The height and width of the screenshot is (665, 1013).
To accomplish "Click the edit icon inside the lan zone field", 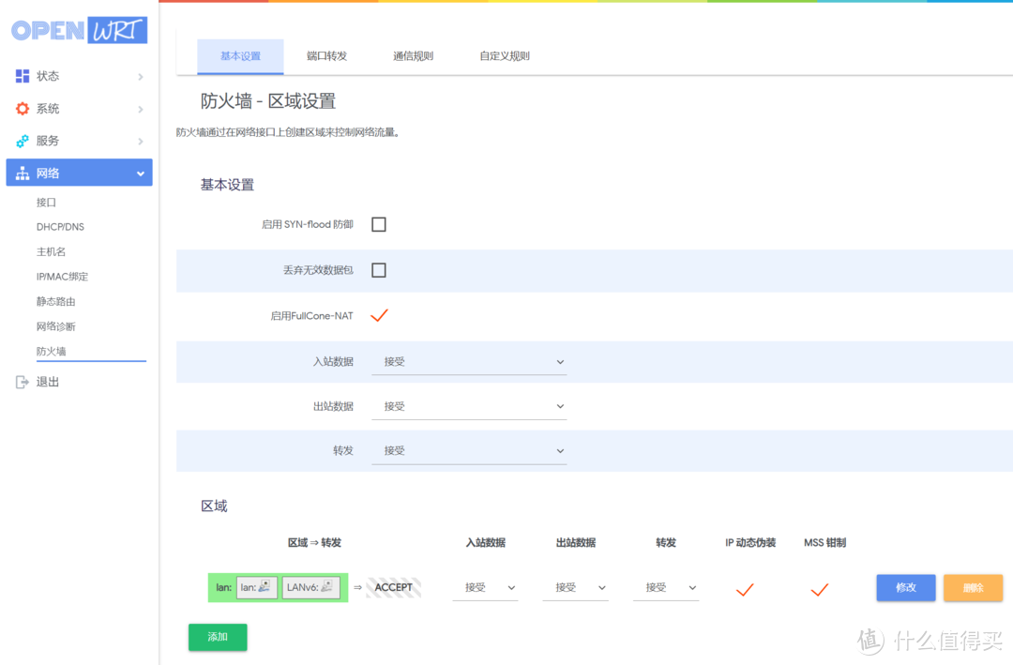I will coord(265,587).
